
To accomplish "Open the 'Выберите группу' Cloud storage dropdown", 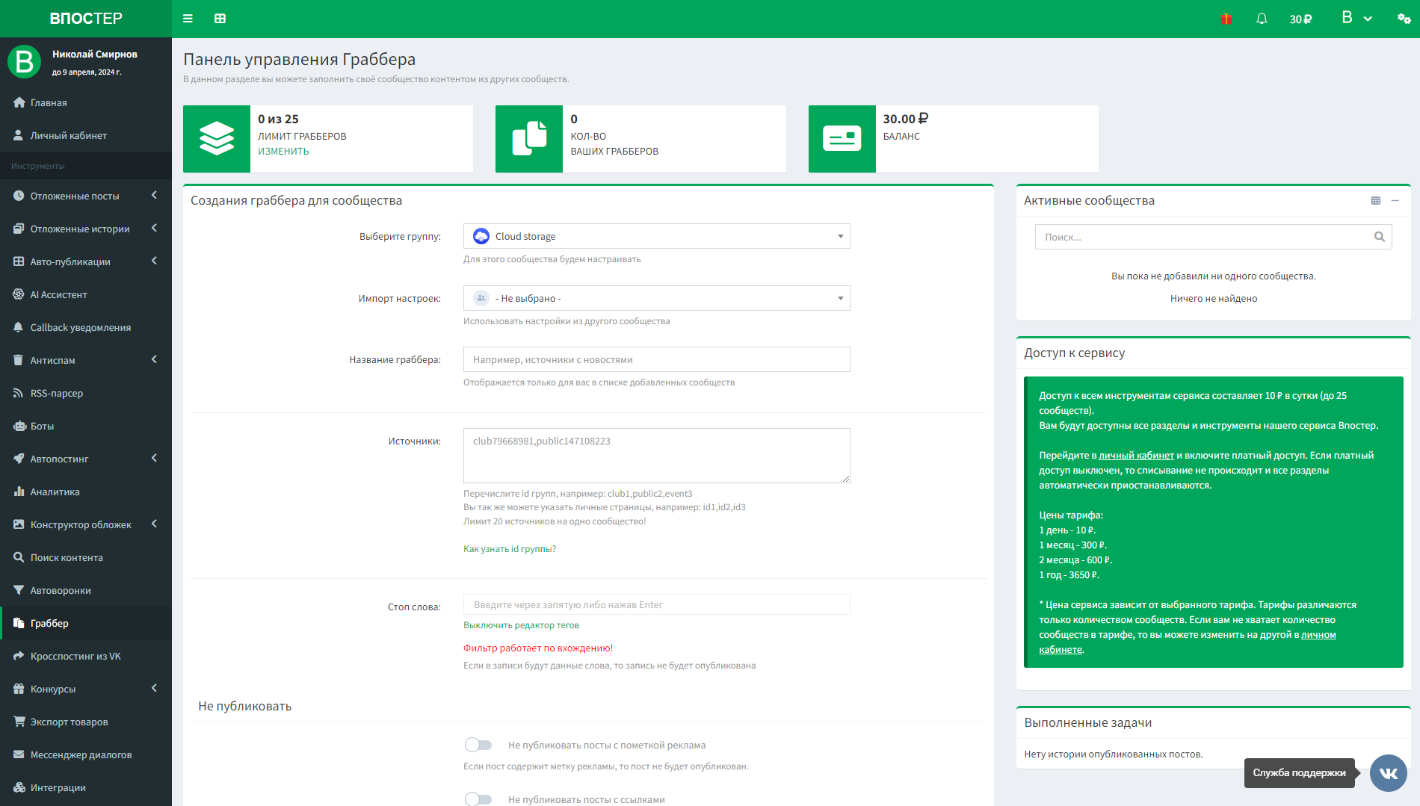I will (656, 236).
